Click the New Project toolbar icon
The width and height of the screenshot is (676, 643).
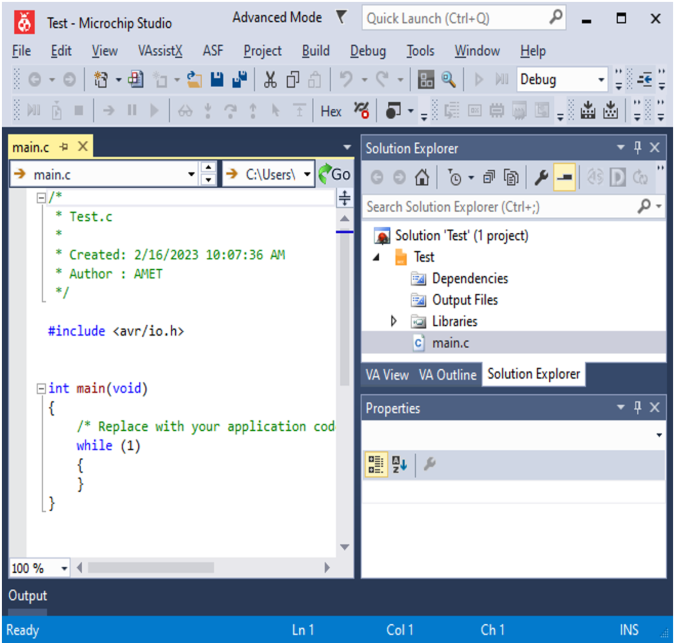101,80
